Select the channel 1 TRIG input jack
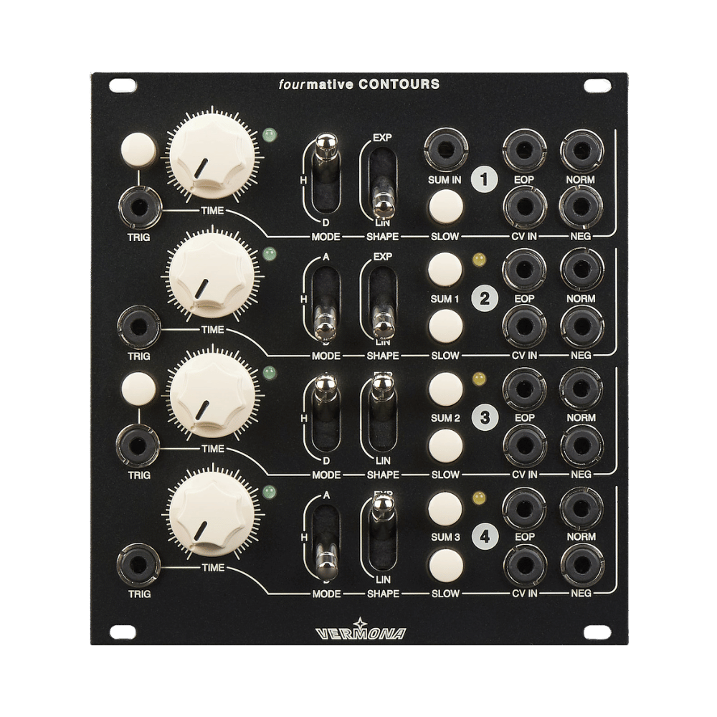Viewport: 717px width, 717px height. coord(140,207)
